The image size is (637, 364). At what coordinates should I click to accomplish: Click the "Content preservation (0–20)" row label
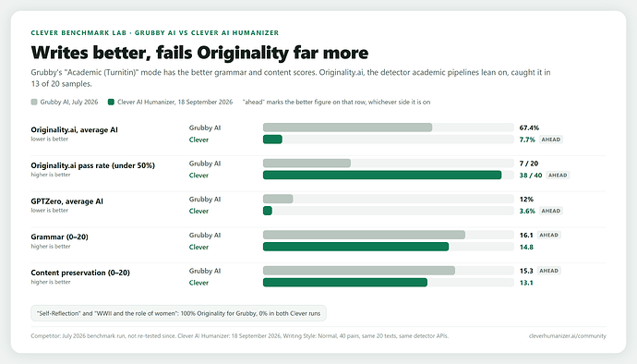80,273
